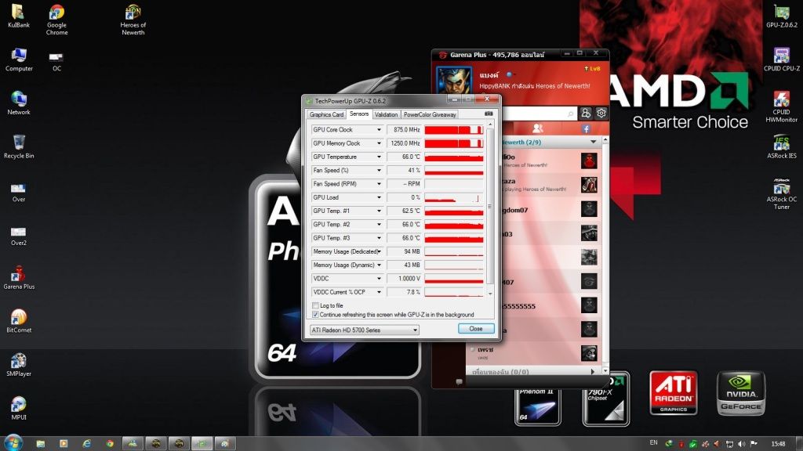Screen dimensions: 803x451
Task: Select the BitComet desktop shortcut
Action: pyautogui.click(x=19, y=321)
